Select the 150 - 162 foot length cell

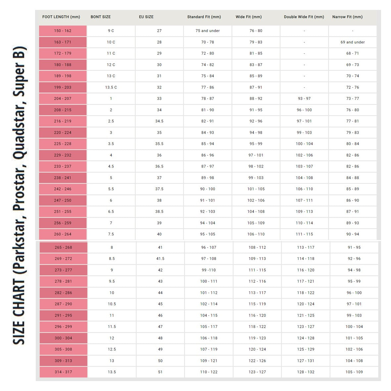coord(63,31)
